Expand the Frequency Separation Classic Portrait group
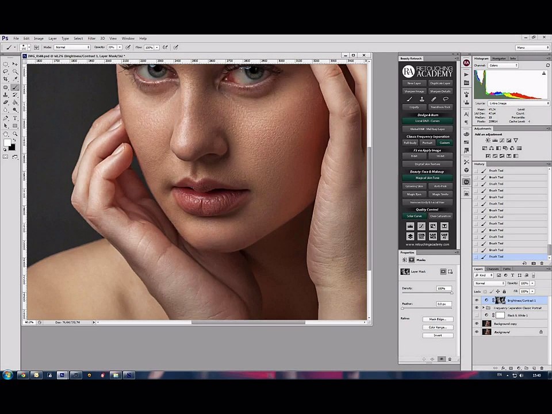The image size is (552, 414). (x=484, y=308)
